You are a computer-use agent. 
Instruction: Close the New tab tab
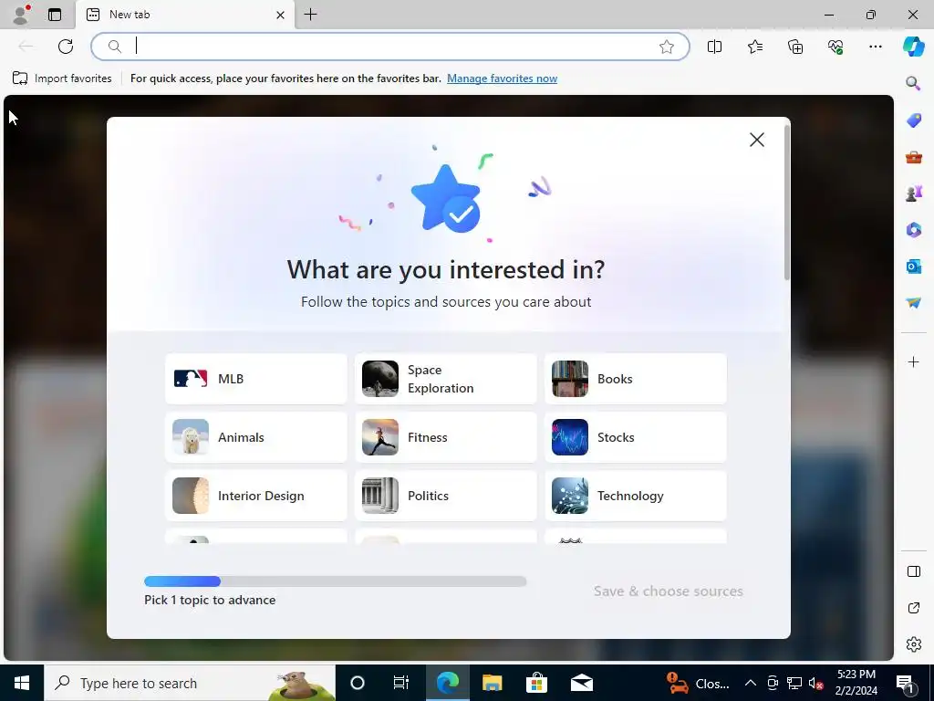280,15
